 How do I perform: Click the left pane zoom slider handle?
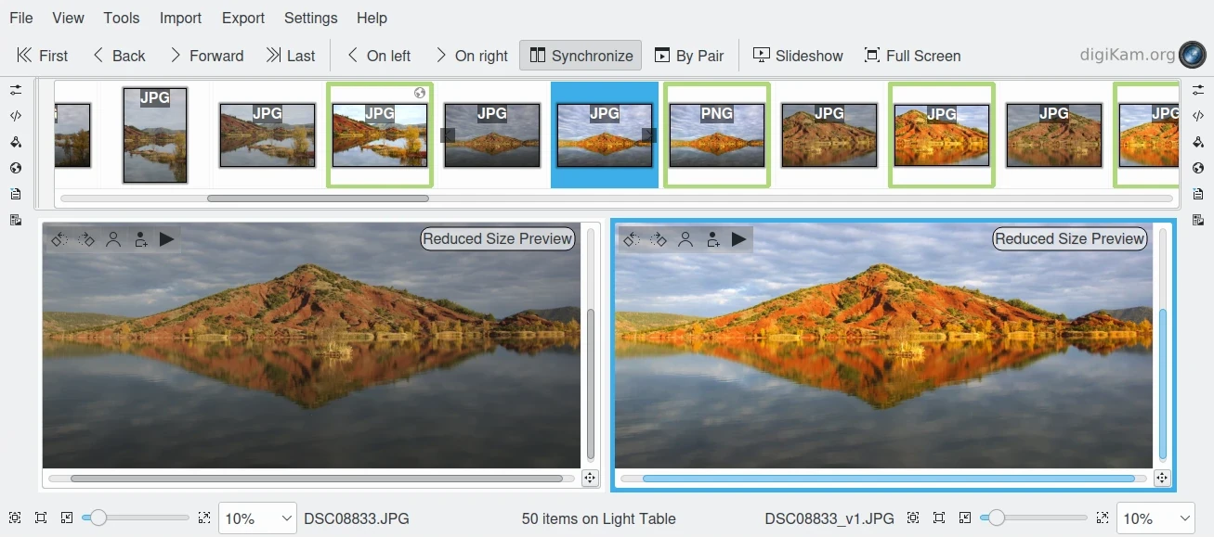point(98,518)
